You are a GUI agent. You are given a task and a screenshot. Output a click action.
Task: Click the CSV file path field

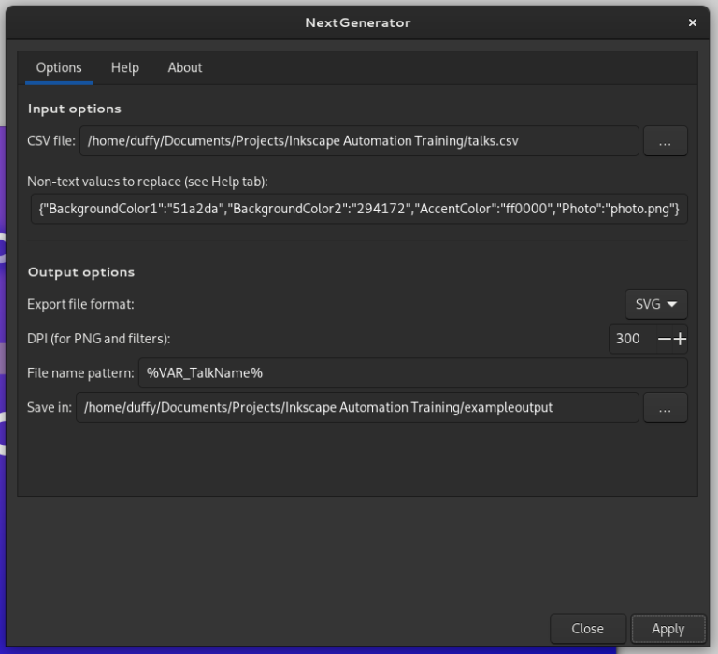coord(359,141)
